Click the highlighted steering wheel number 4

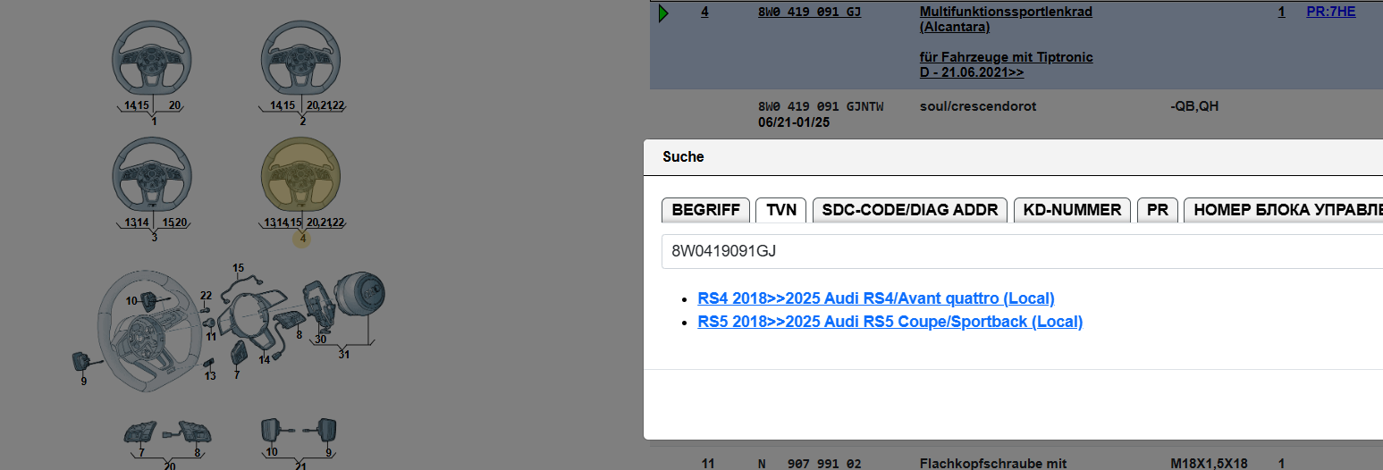click(300, 177)
